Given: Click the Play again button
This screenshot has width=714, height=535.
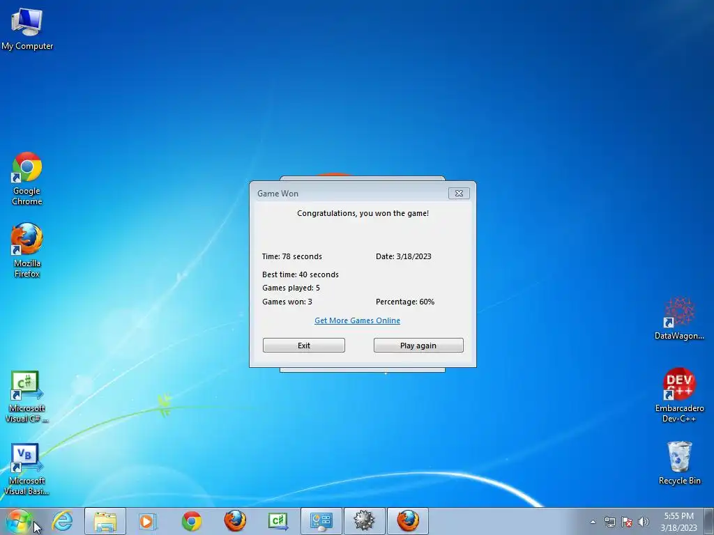Looking at the screenshot, I should click(x=418, y=346).
